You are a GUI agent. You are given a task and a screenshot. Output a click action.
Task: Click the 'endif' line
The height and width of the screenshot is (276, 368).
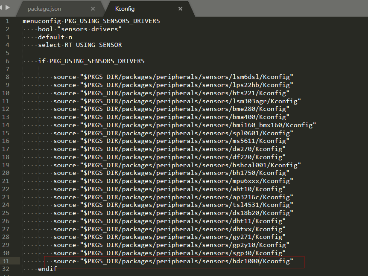point(47,269)
